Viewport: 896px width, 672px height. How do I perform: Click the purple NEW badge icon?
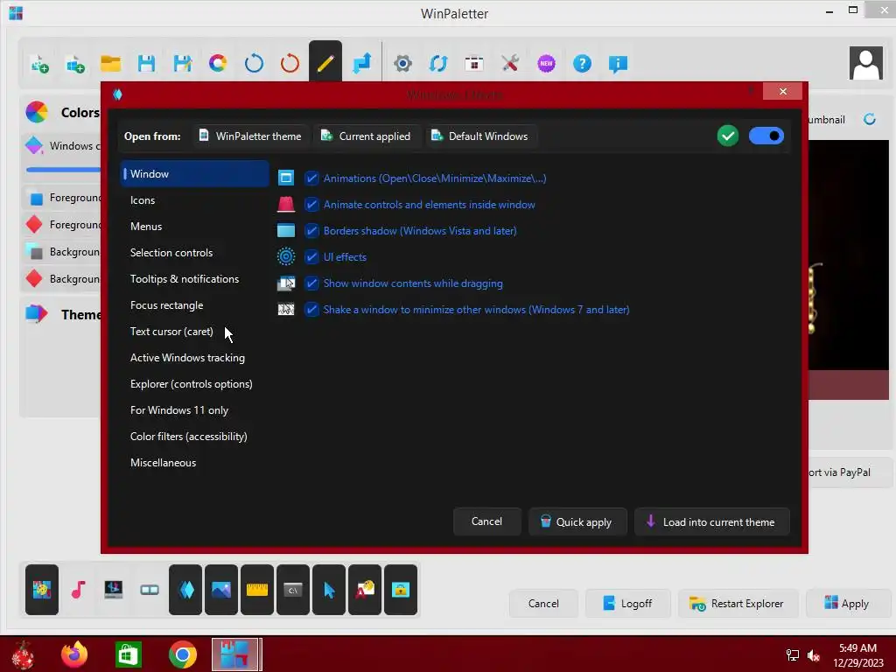pos(546,63)
